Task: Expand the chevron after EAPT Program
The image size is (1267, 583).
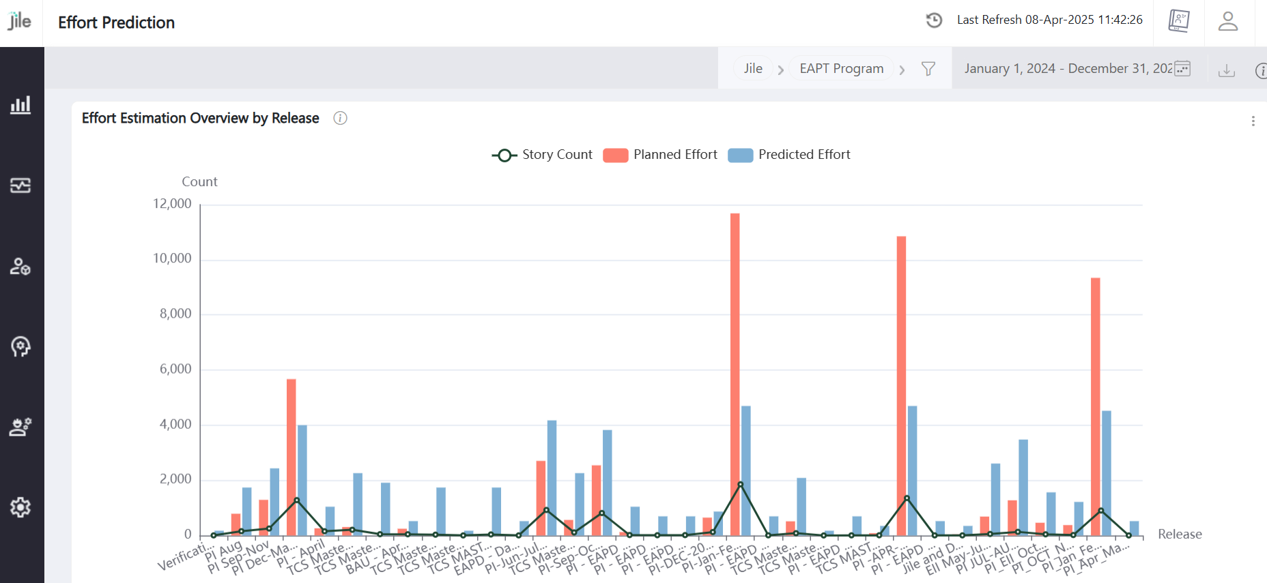Action: pos(902,70)
